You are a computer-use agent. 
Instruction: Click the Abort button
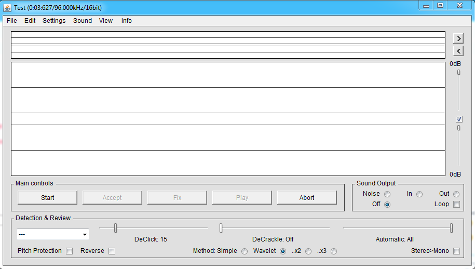pyautogui.click(x=307, y=197)
